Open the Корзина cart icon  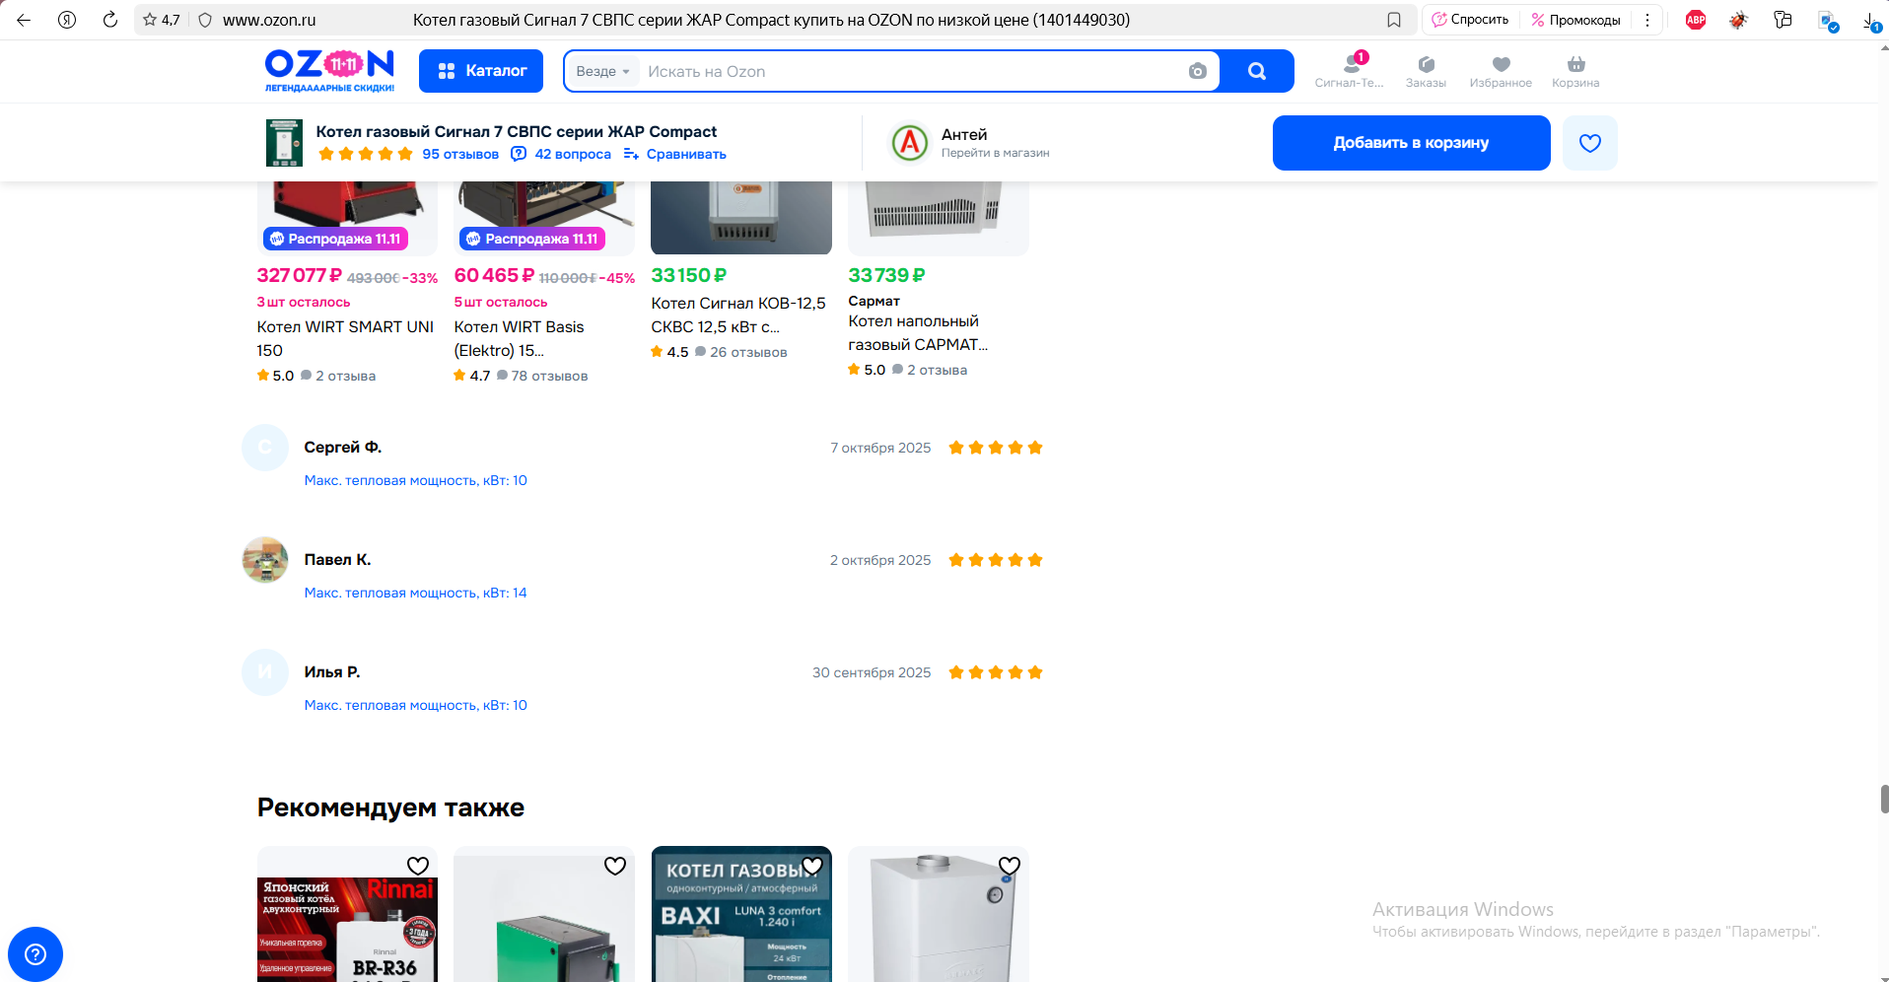[x=1575, y=71]
